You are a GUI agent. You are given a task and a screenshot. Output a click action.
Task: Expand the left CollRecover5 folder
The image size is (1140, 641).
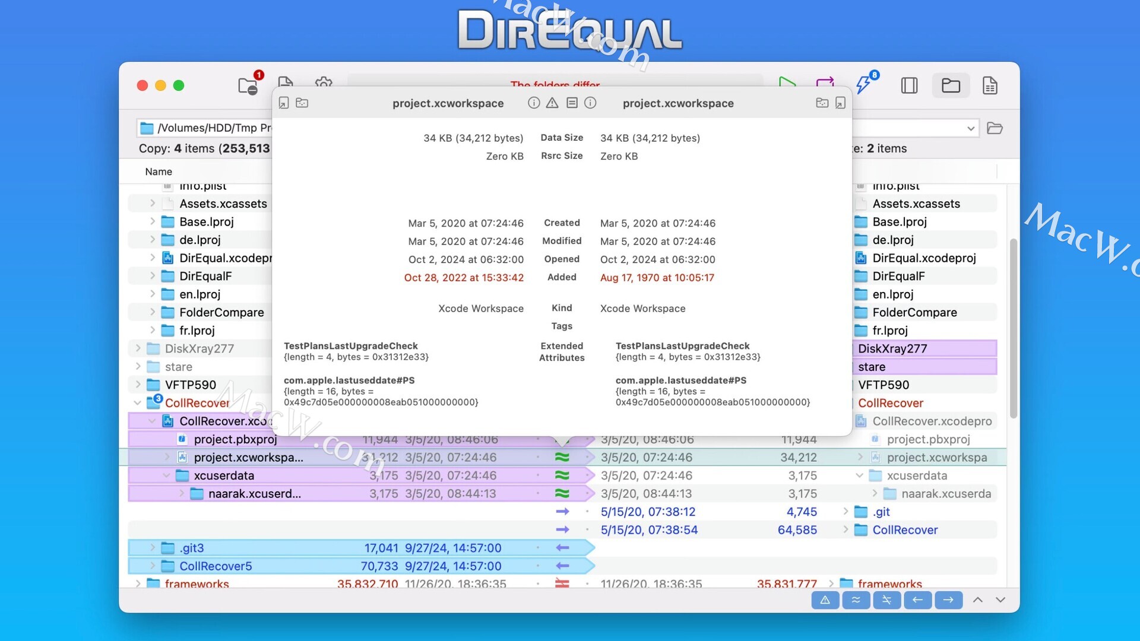pos(152,566)
